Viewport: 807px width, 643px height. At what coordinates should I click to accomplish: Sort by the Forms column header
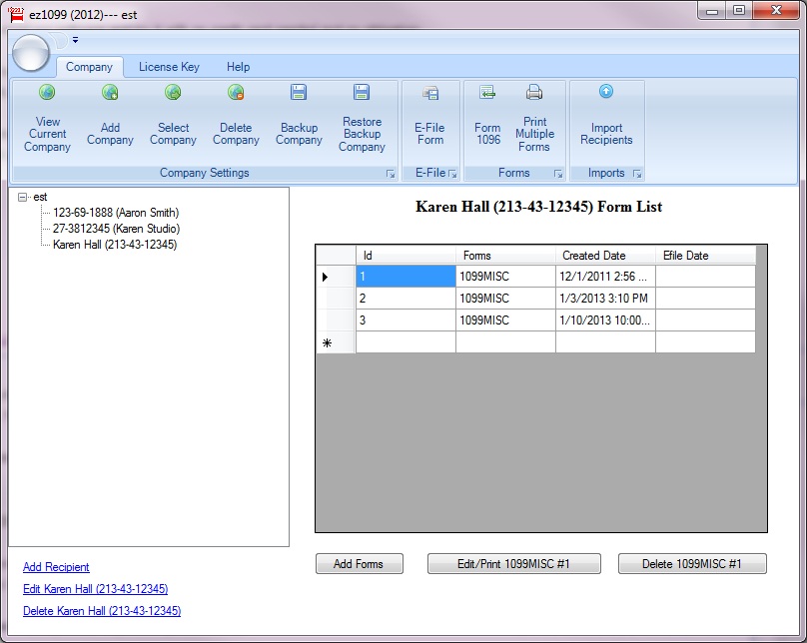point(505,256)
